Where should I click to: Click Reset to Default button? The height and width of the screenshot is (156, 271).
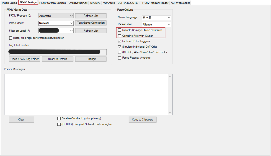[x=58, y=59]
